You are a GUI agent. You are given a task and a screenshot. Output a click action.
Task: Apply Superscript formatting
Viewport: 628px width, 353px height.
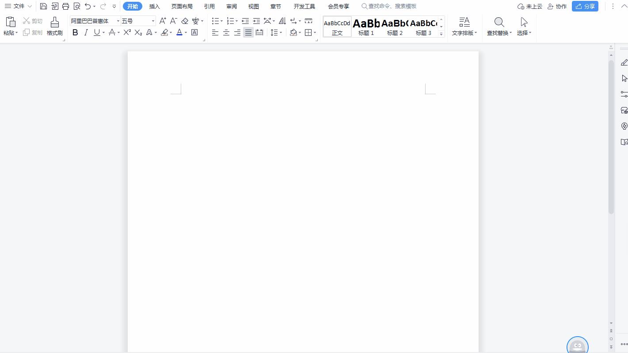[127, 32]
